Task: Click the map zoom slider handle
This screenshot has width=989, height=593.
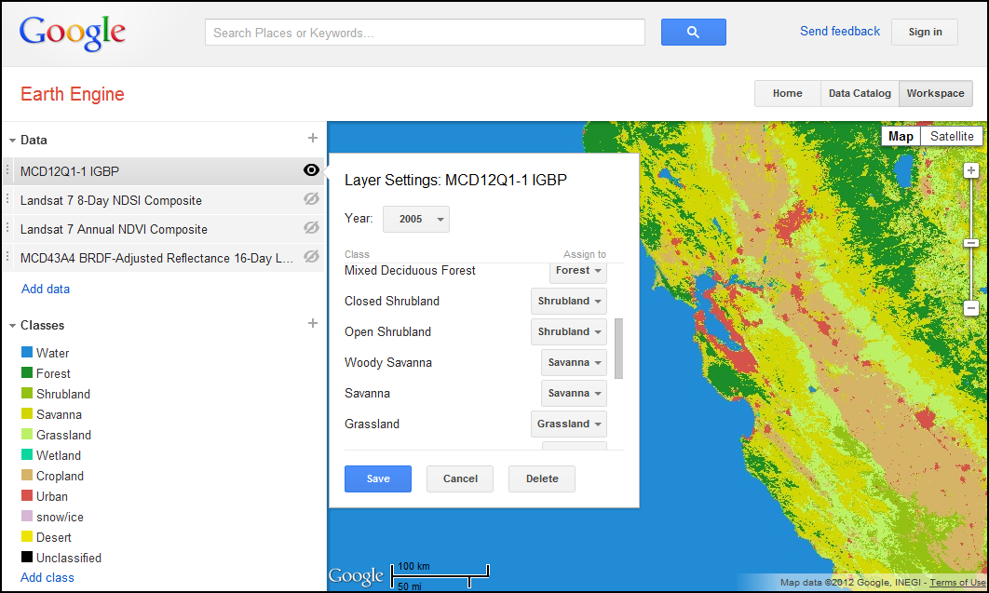Action: coord(970,243)
